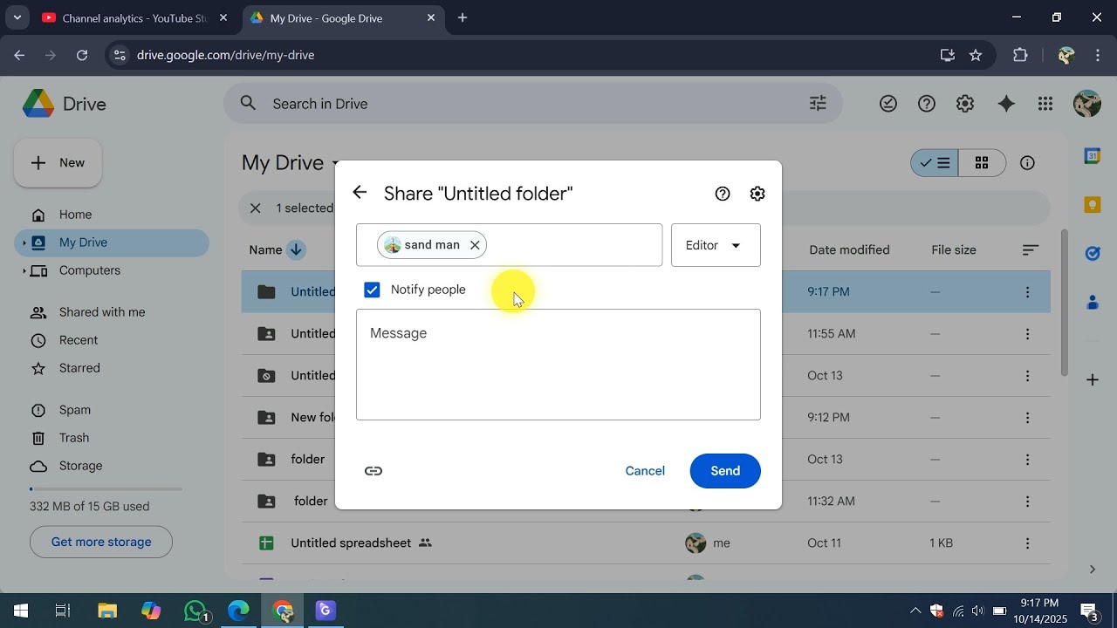This screenshot has height=628, width=1117.
Task: Open WhatsApp from the taskbar
Action: [x=195, y=611]
